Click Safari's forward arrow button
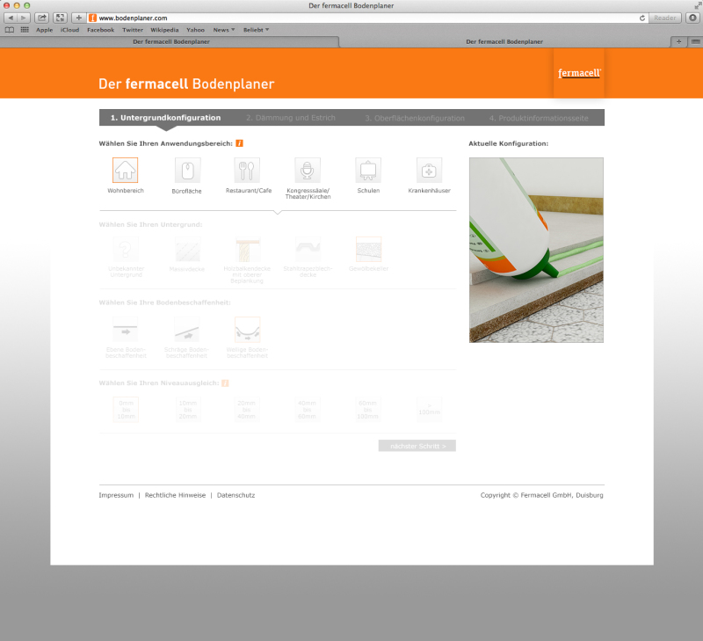 click(24, 18)
